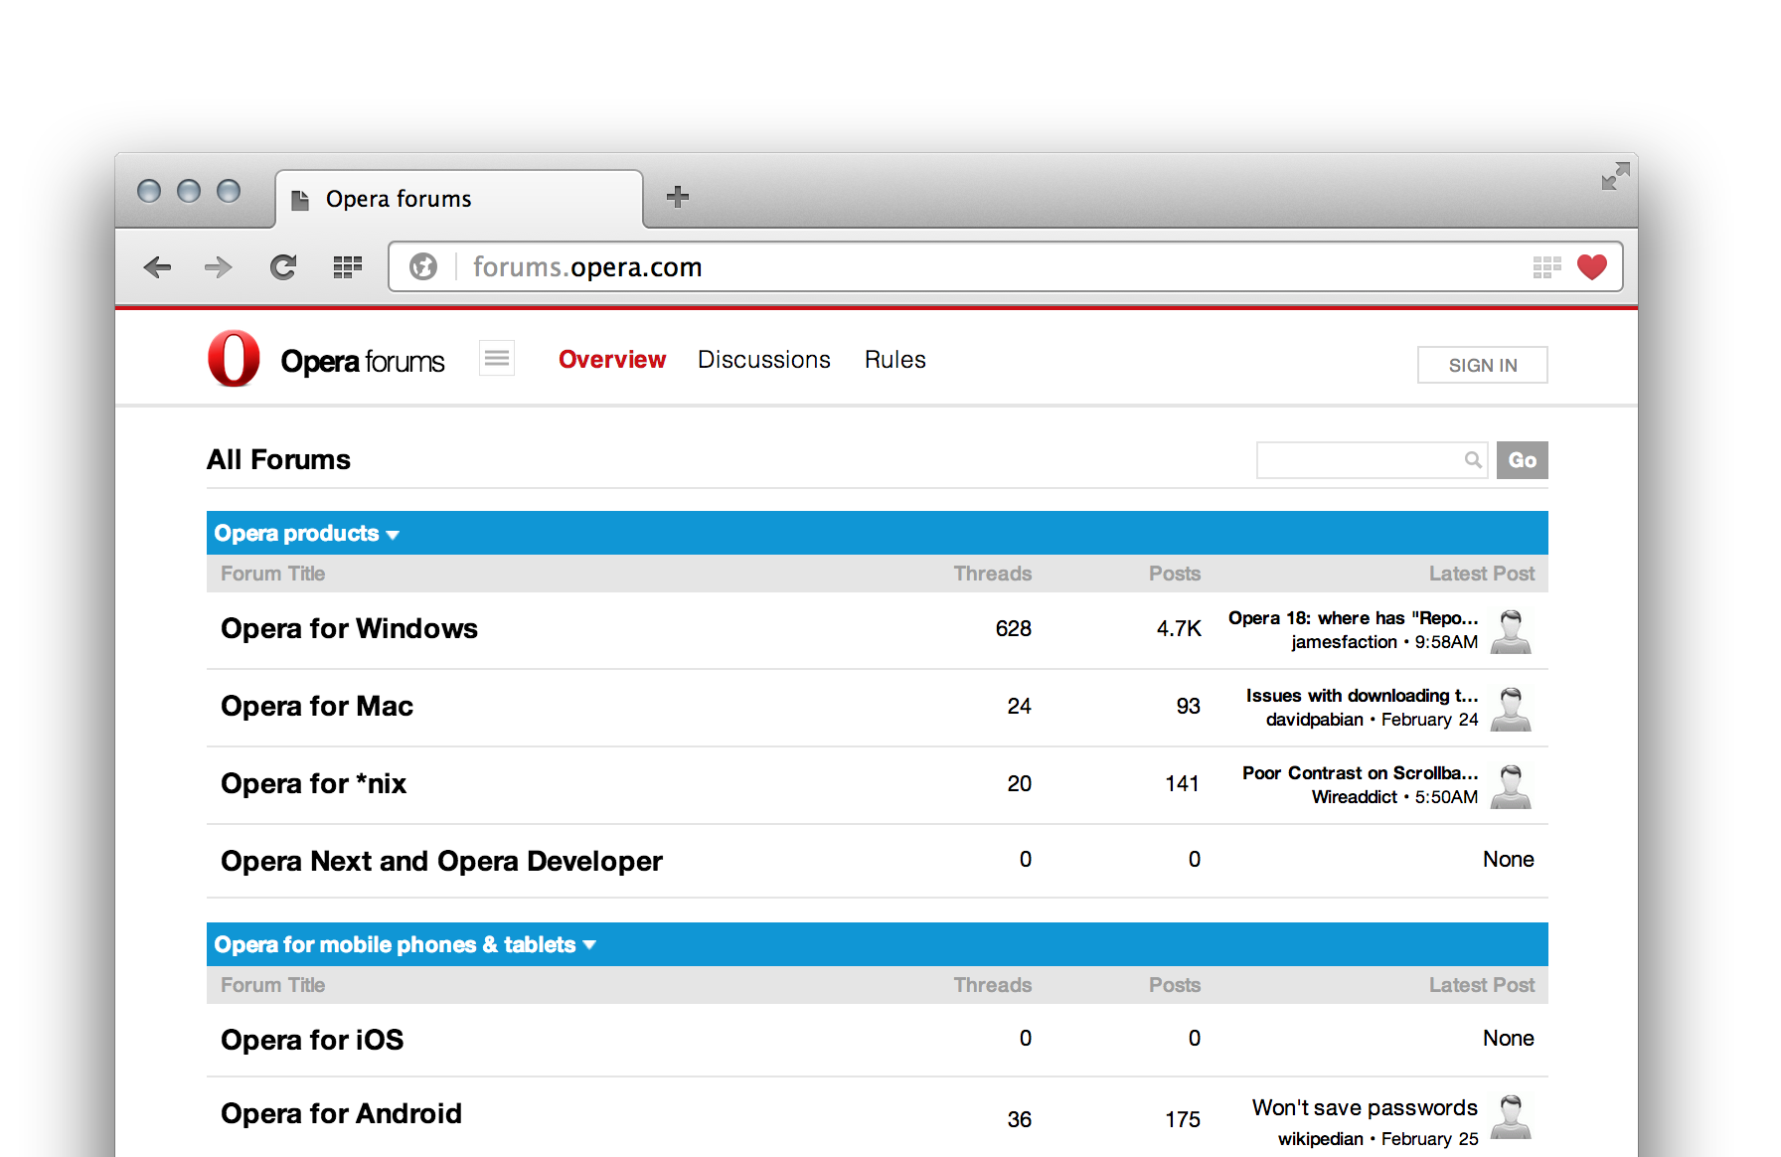
Task: Open the Opera for Windows forum
Action: point(349,629)
